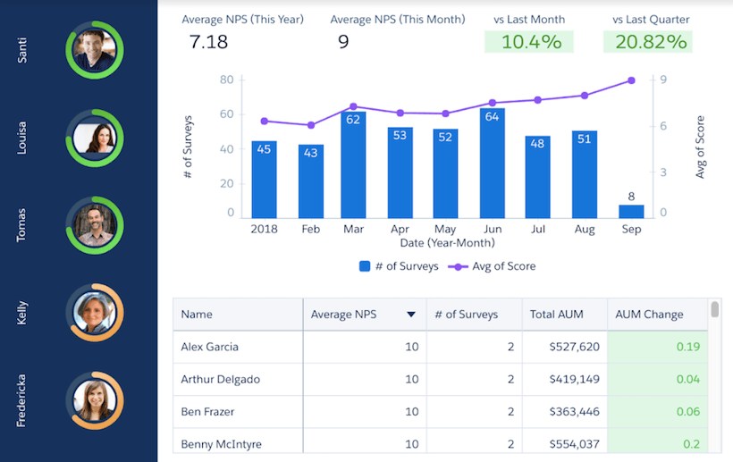Image resolution: width=733 pixels, height=462 pixels.
Task: Open Tomas's advisor avatar
Action: [95, 223]
